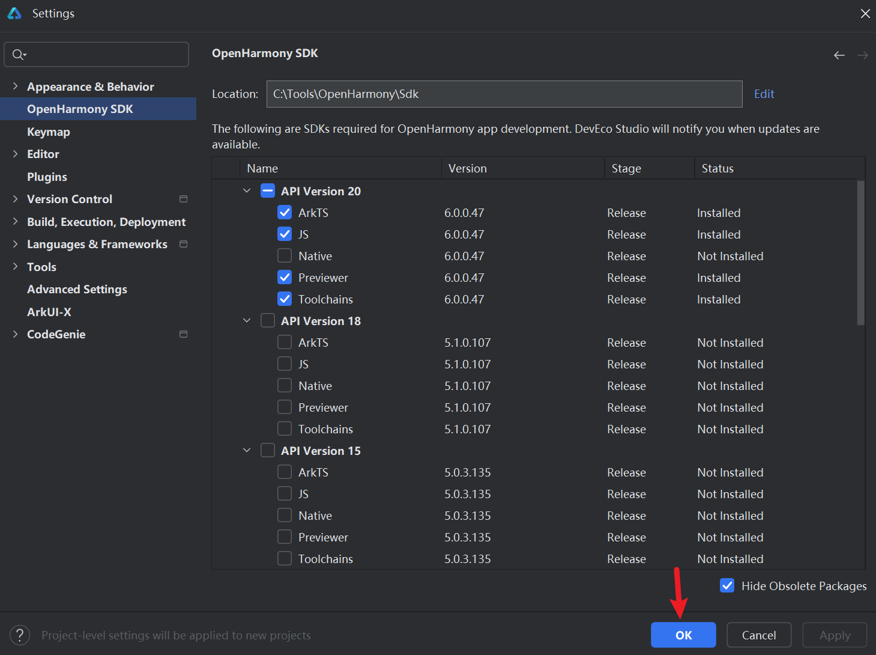
Task: Expand Languages & Frameworks section
Action: click(15, 244)
